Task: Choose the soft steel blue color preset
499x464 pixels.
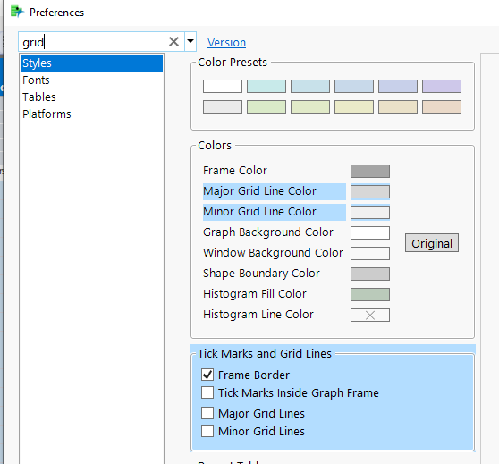Action: point(354,86)
